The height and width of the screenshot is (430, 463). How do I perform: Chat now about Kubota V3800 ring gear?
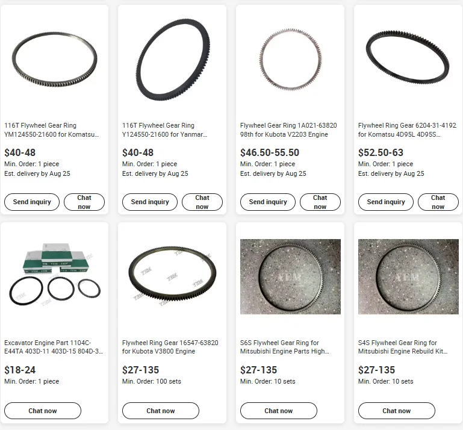click(x=161, y=411)
